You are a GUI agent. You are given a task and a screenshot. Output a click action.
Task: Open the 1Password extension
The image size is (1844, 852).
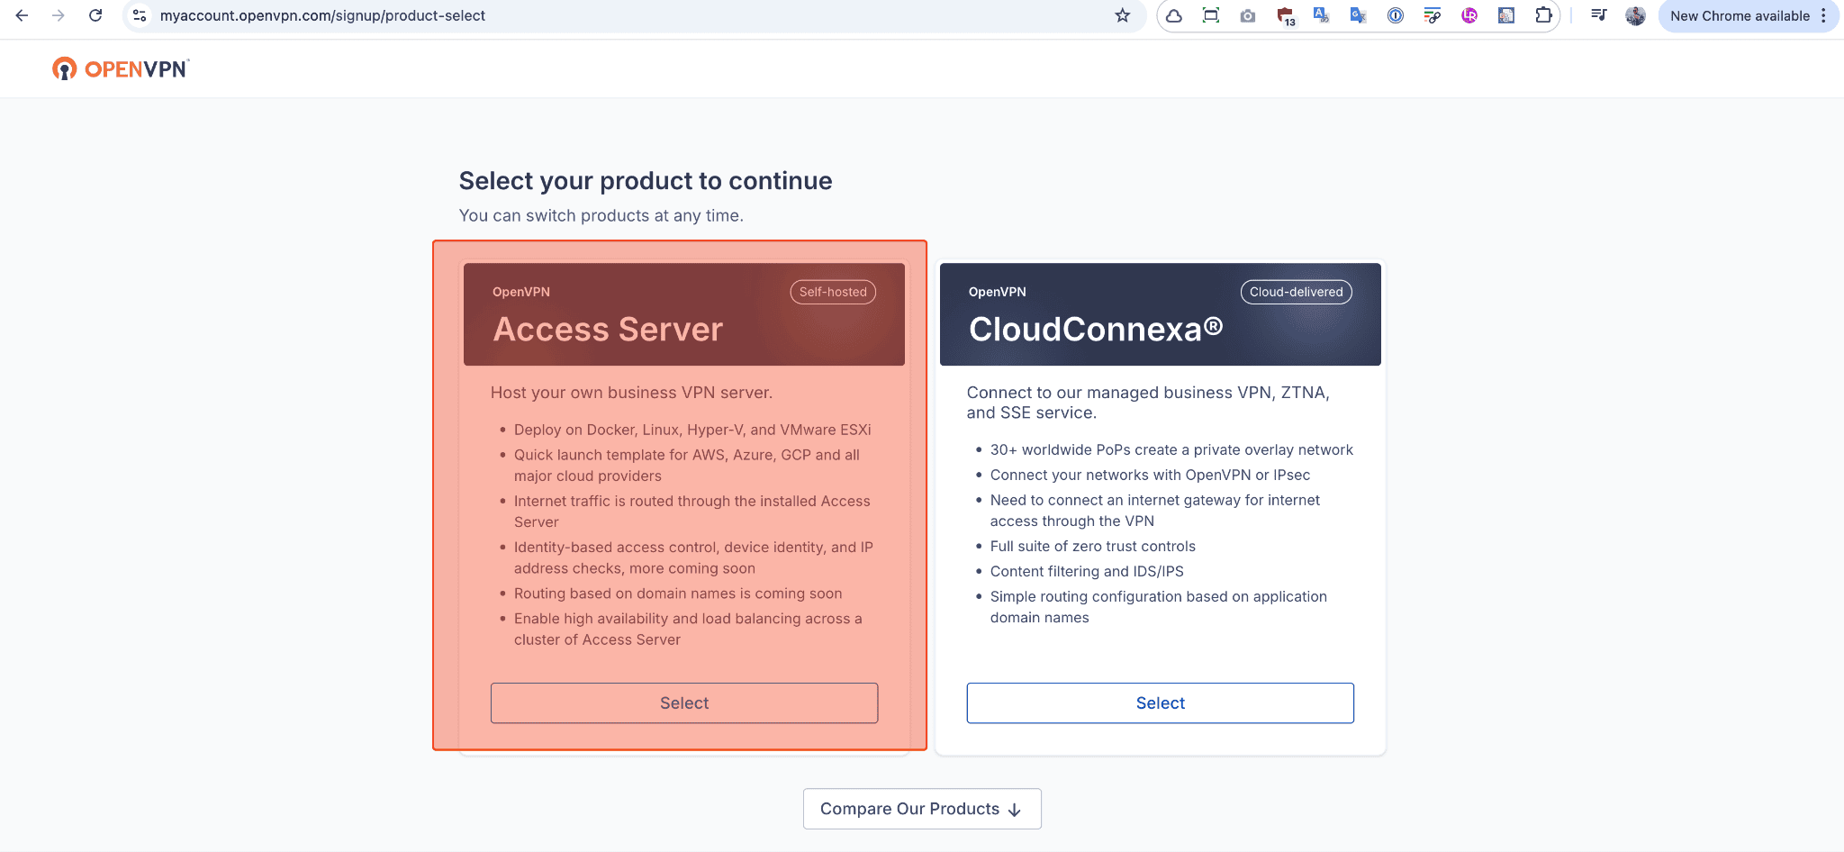tap(1395, 15)
